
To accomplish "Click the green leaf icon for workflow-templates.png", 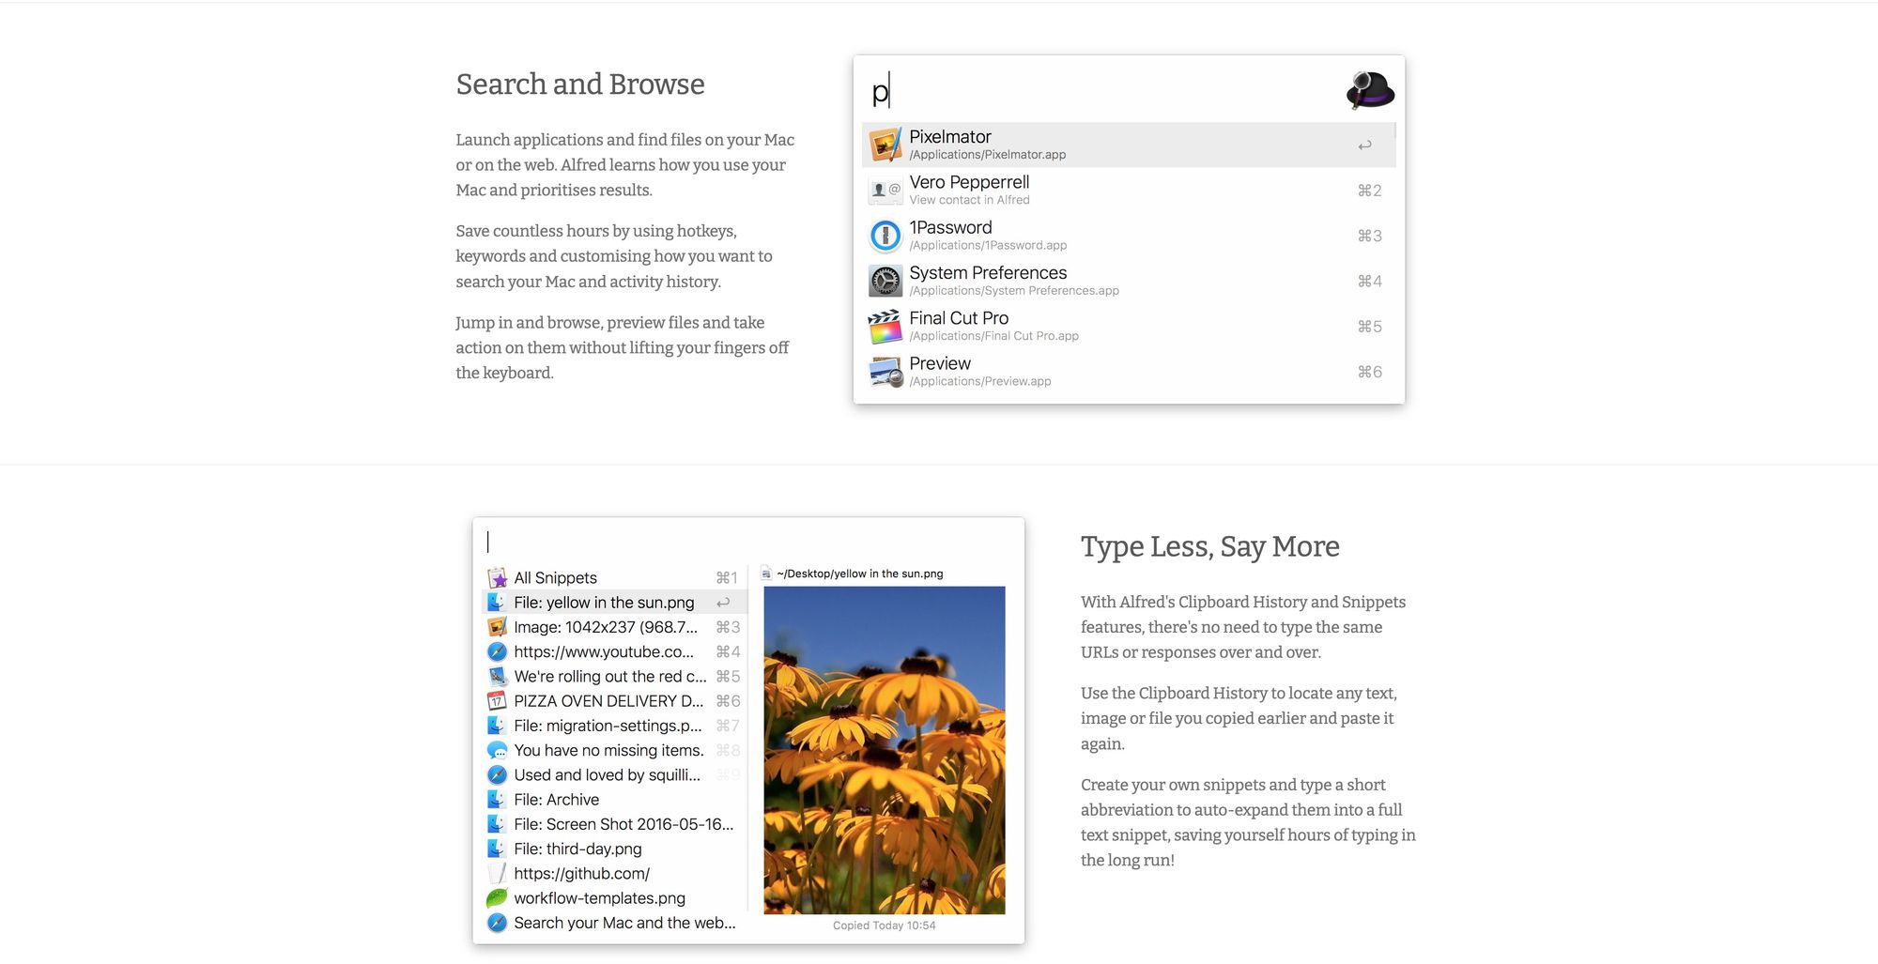I will [x=497, y=898].
